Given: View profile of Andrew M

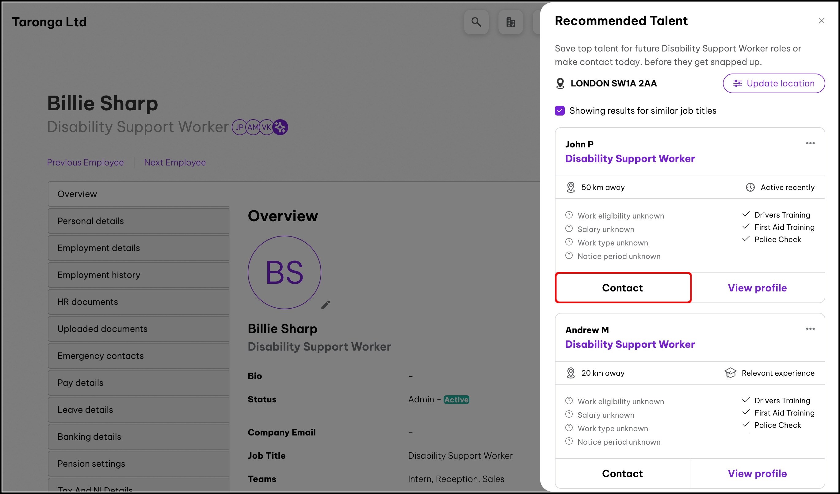Looking at the screenshot, I should (x=757, y=473).
